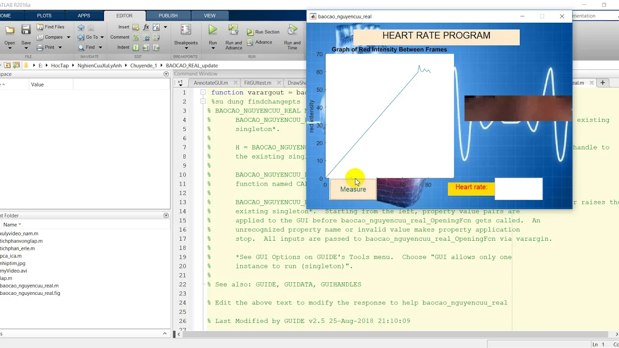Screen dimensions: 619x348
Task: Open the Print dropdown arrow
Action: coord(60,47)
